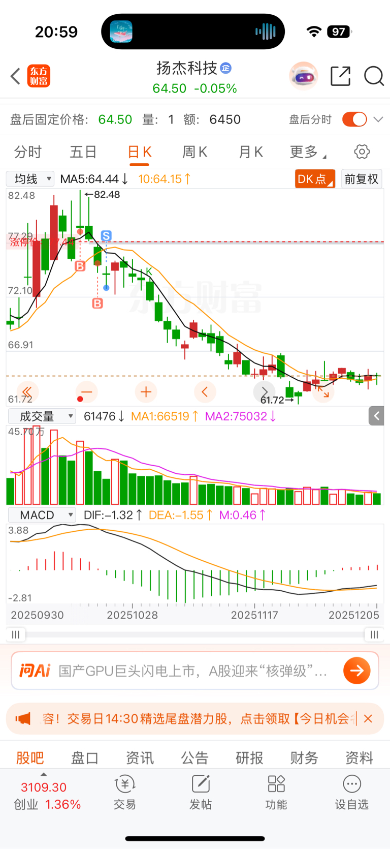The image size is (390, 849).
Task: Tap the megaphone announcement icon
Action: click(x=23, y=718)
